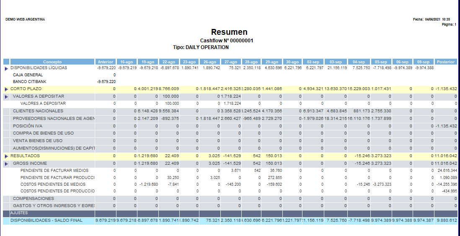Select the Anterior column header
460x236 pixels.
point(106,62)
